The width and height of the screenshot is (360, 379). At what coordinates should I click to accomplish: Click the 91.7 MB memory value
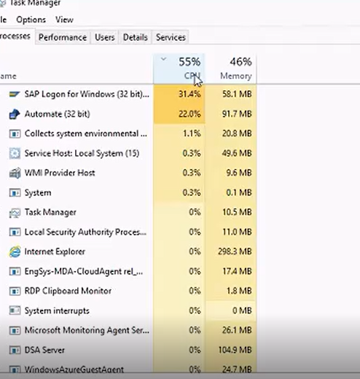tap(237, 114)
